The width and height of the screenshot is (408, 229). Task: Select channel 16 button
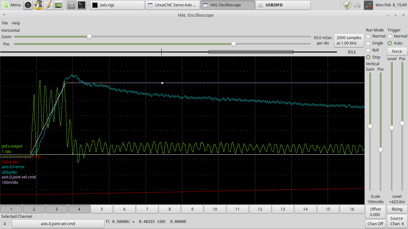(352, 209)
